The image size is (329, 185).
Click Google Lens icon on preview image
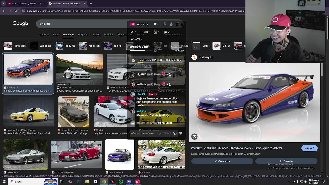(x=195, y=137)
